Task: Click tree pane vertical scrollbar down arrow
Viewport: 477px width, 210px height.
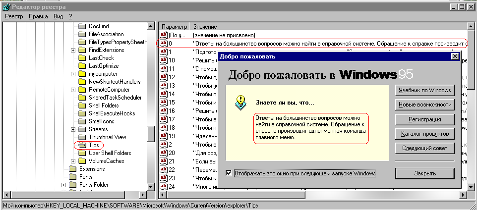Action: 151,187
